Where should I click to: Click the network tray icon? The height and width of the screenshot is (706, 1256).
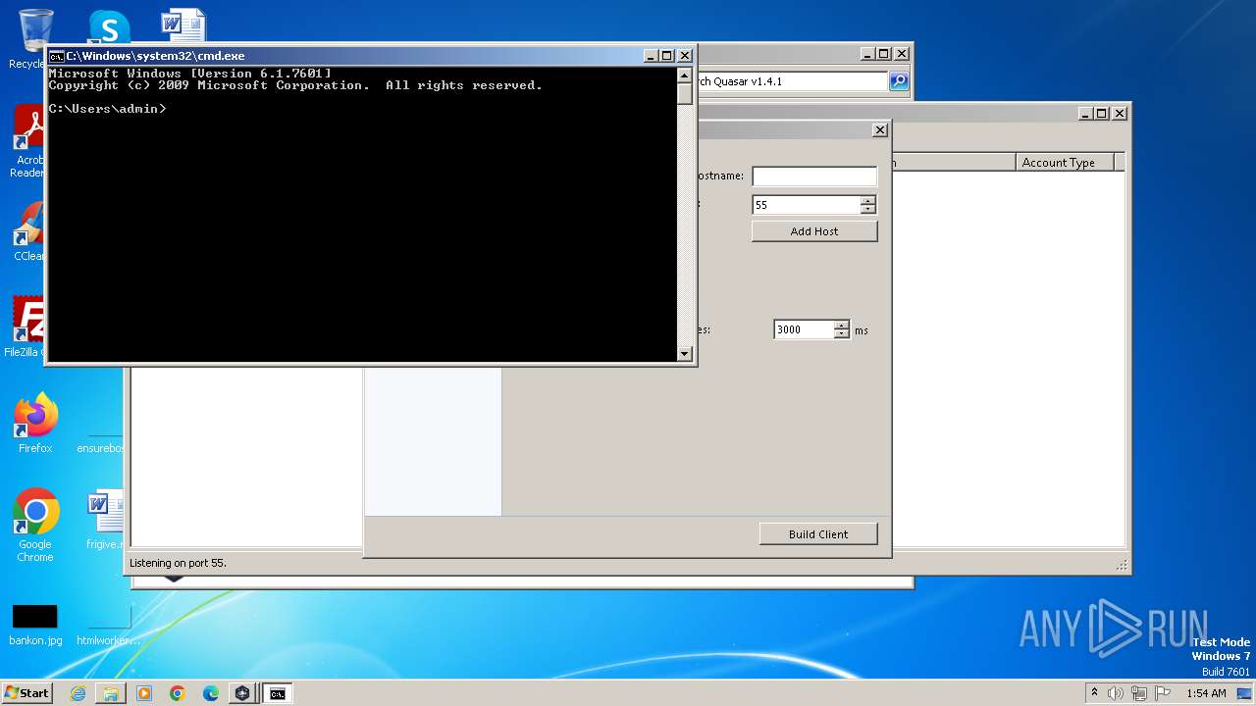pyautogui.click(x=1139, y=693)
